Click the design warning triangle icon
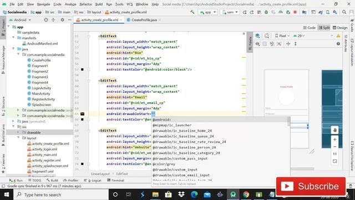 tap(338, 36)
